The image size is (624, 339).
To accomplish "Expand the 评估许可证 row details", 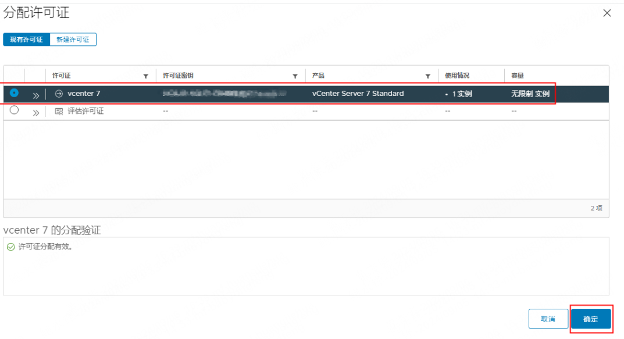I will tap(36, 113).
